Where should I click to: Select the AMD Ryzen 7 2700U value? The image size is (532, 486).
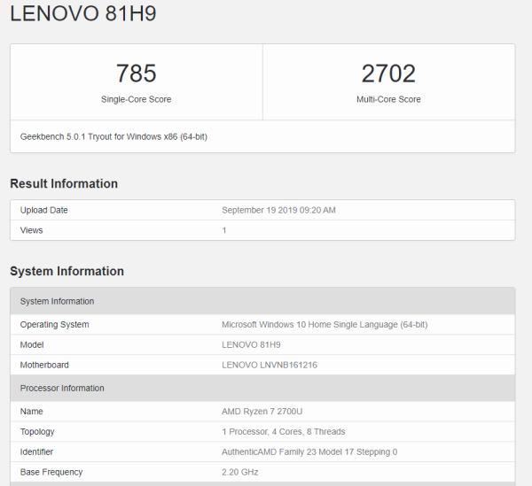point(262,411)
